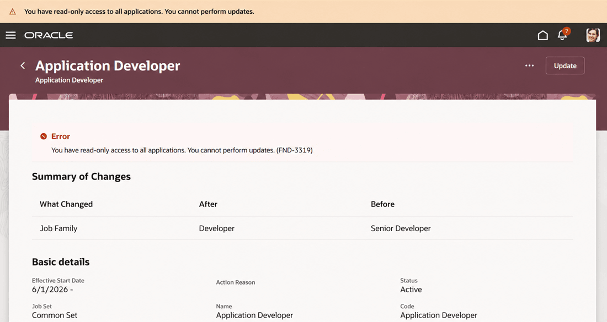Screen dimensions: 607x322
Task: Click the warning triangle in banner
Action: (13, 12)
